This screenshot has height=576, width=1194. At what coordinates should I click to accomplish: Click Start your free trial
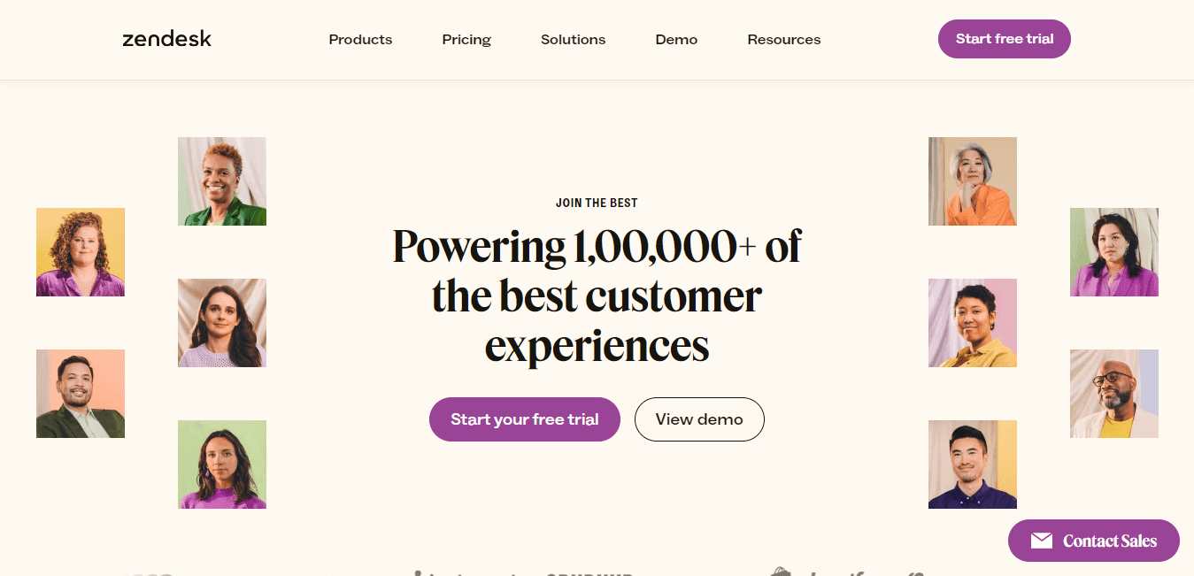coord(524,419)
